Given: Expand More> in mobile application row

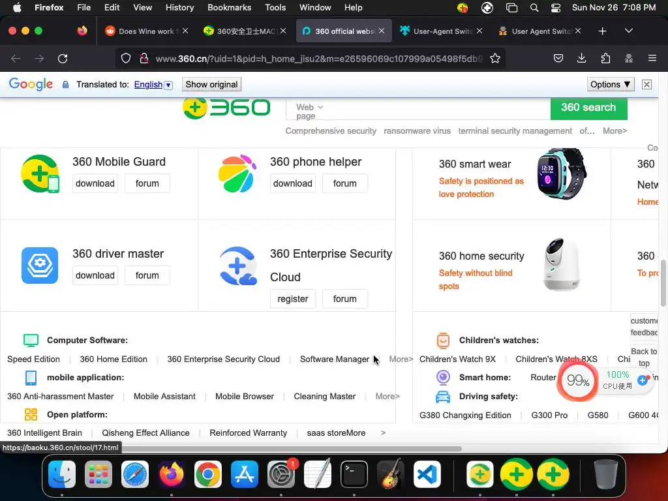Looking at the screenshot, I should click(x=387, y=396).
